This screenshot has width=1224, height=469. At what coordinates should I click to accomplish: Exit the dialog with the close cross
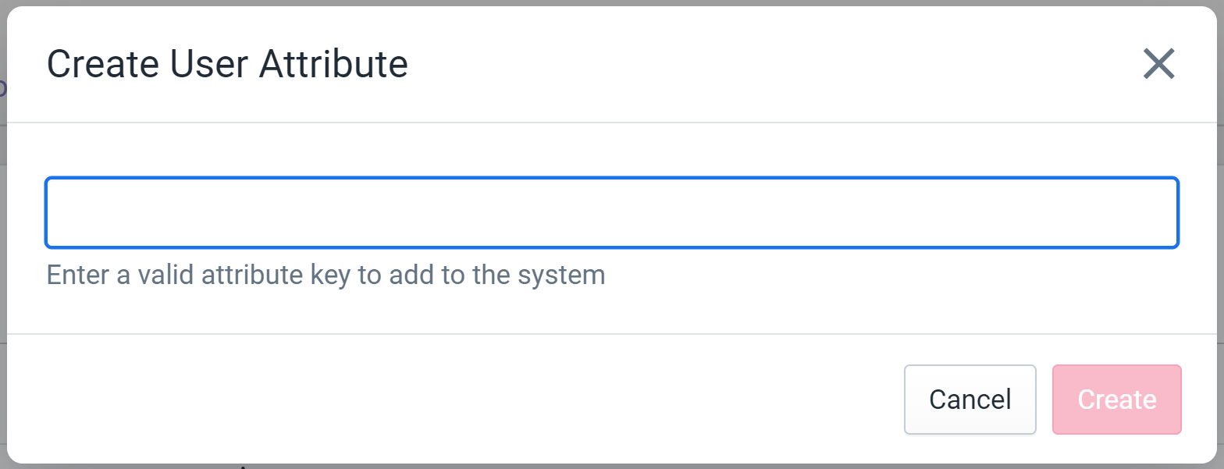(x=1158, y=64)
